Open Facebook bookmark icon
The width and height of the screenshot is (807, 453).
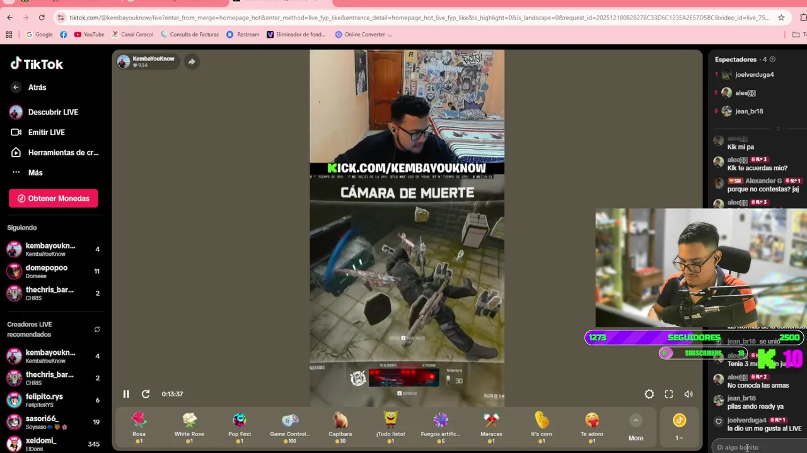(x=64, y=35)
